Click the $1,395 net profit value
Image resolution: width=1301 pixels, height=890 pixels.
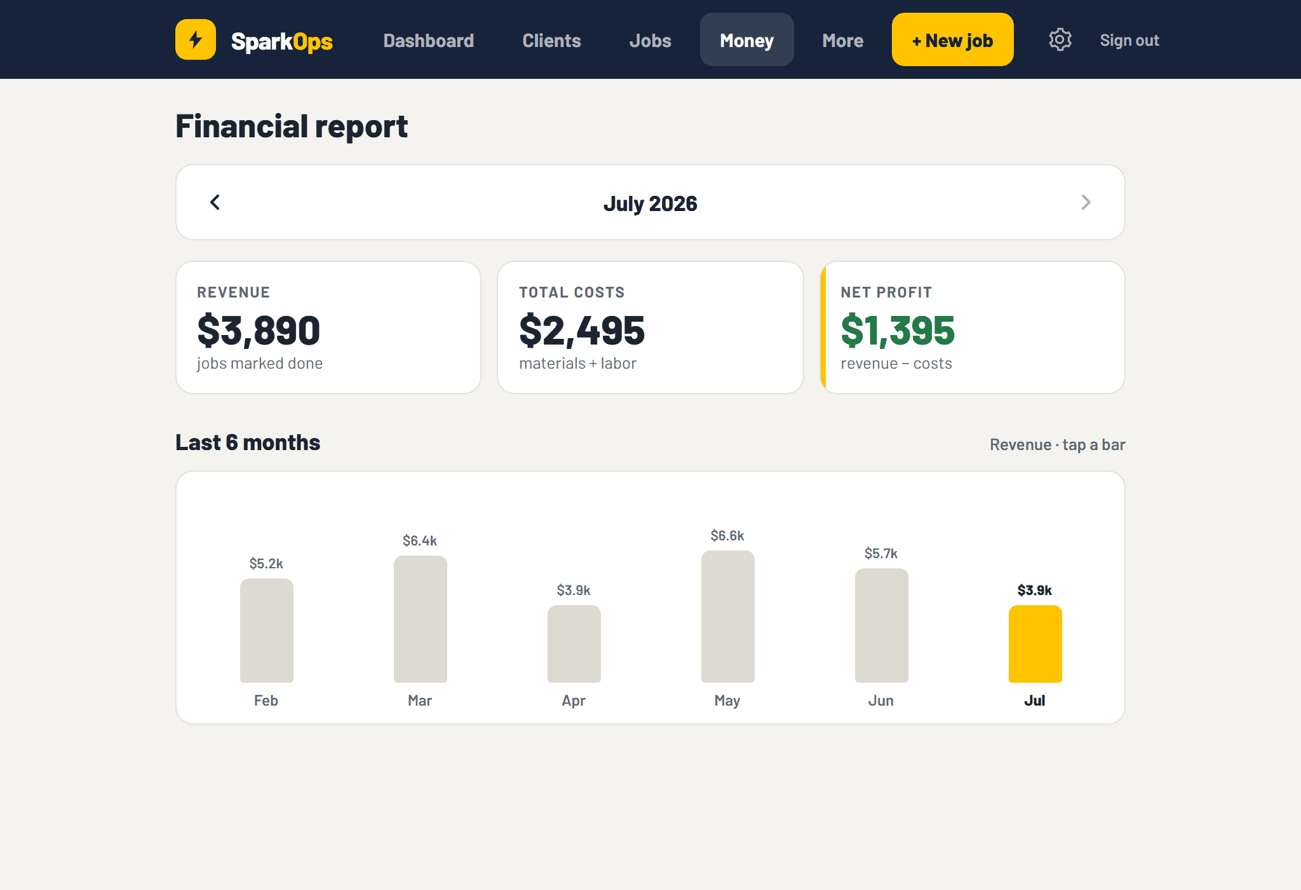pos(898,331)
